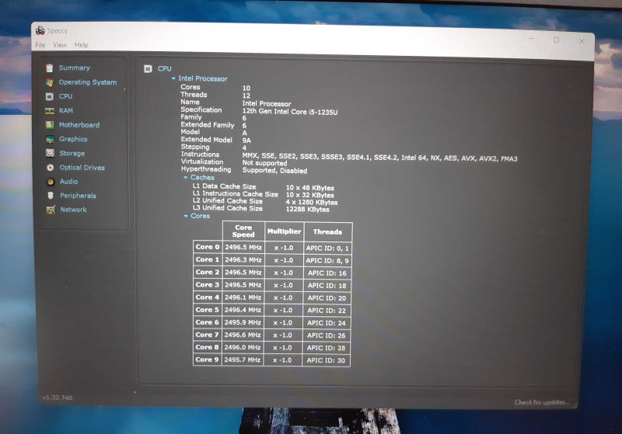Click the 4 x 1280 KBytes value

click(x=312, y=203)
